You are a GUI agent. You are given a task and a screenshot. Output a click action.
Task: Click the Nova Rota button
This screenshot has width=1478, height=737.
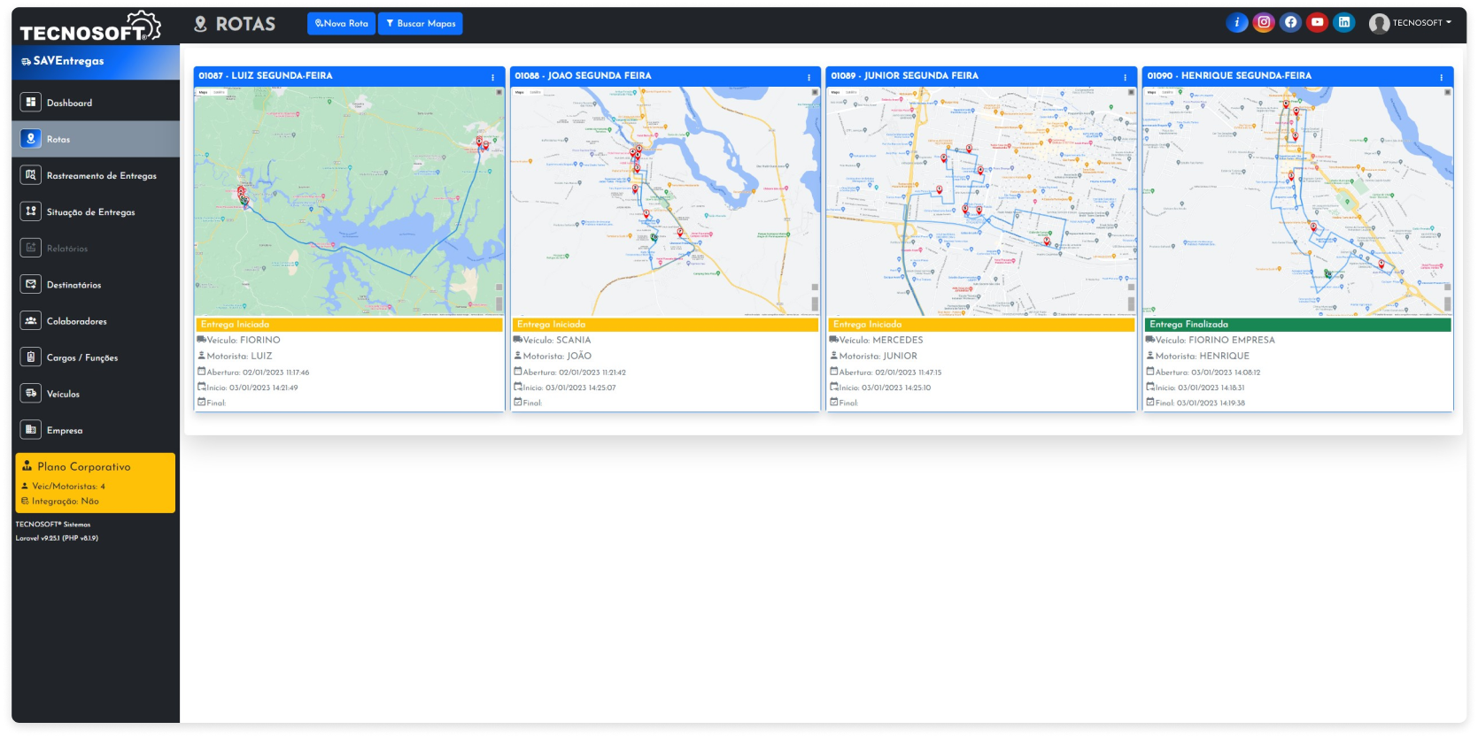tap(341, 24)
